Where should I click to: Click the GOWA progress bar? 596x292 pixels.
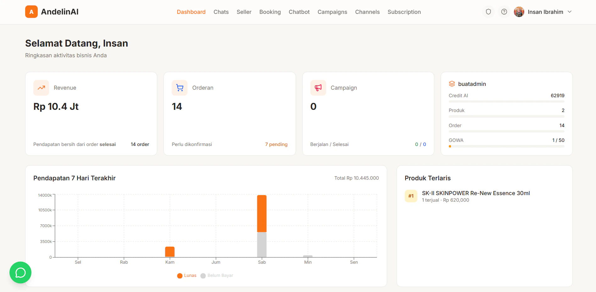pyautogui.click(x=506, y=146)
